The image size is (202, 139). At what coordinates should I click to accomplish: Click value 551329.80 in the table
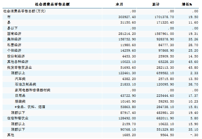click(x=165, y=129)
